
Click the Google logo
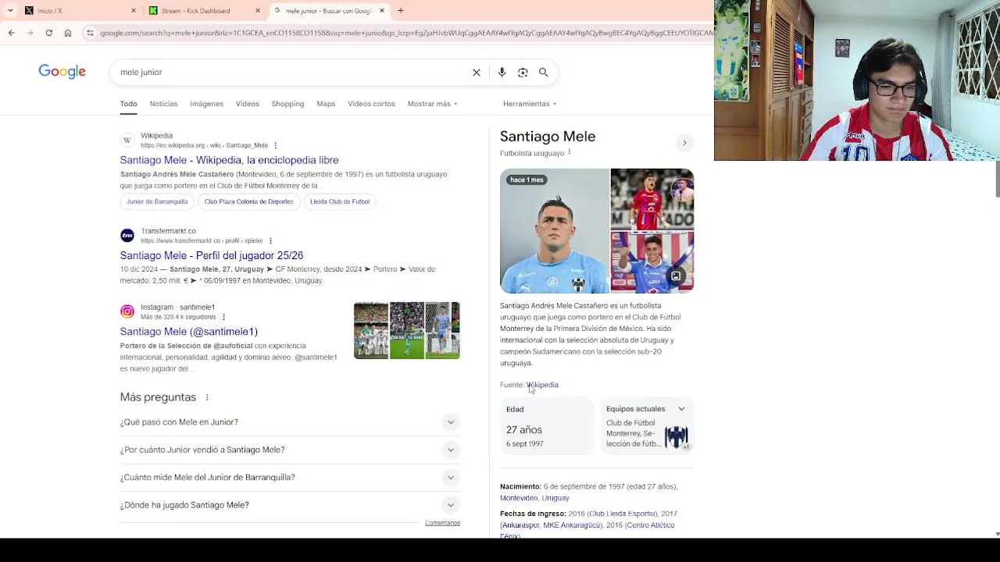62,72
